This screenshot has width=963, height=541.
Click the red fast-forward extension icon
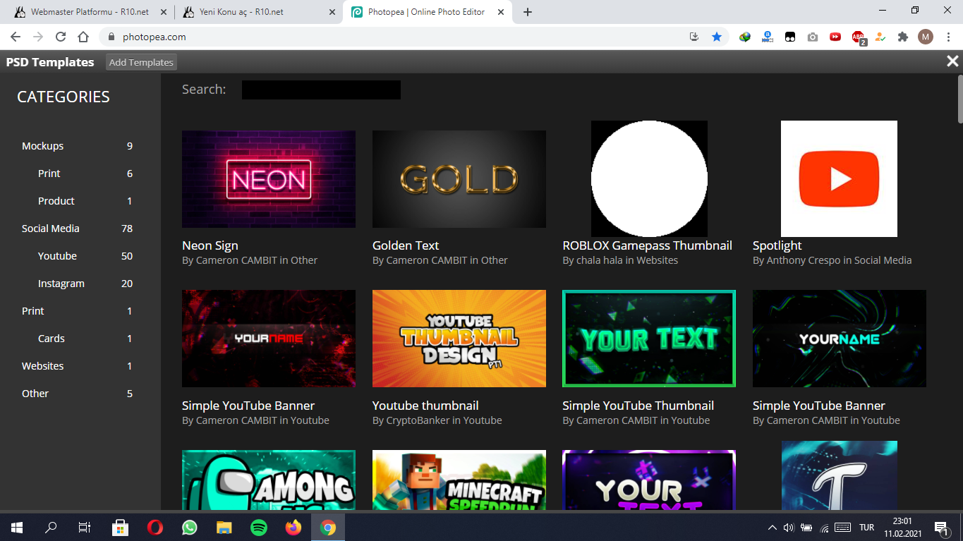pyautogui.click(x=835, y=37)
